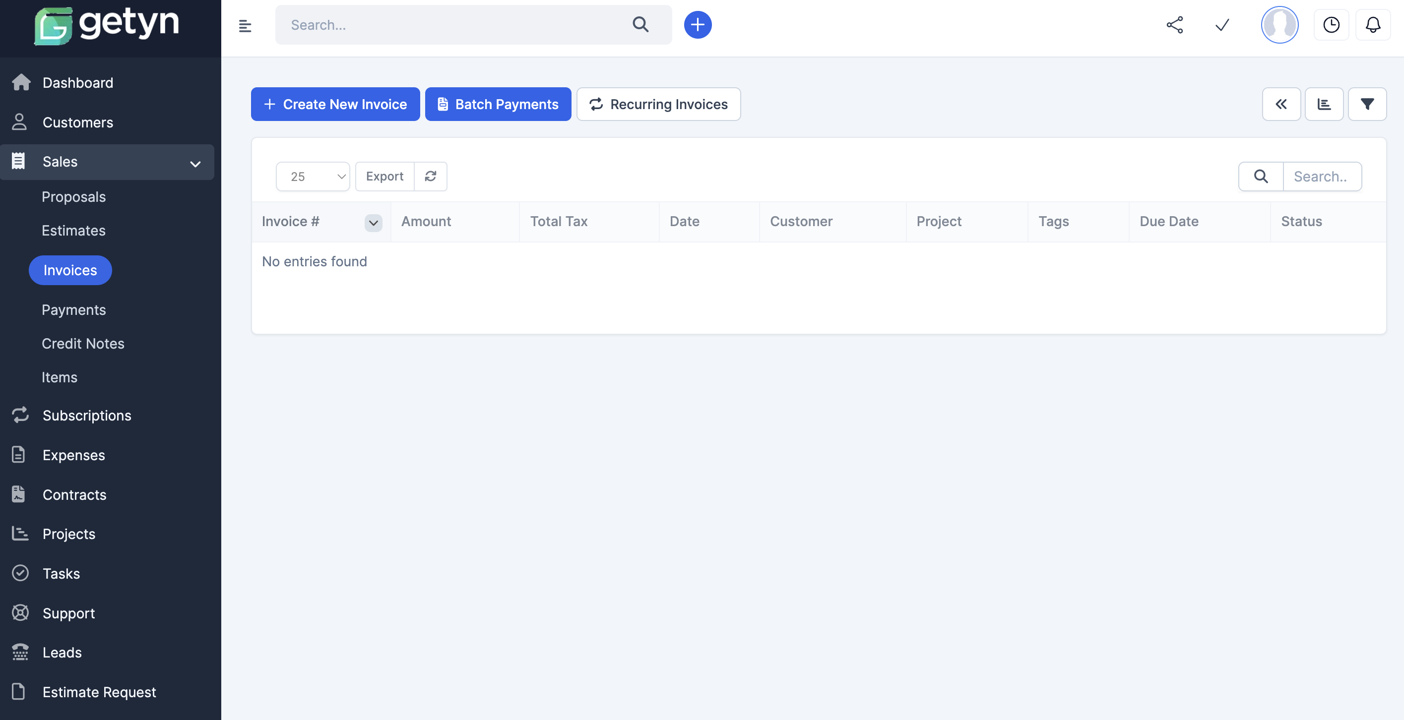Collapse the sidebar with the double-chevron icon
This screenshot has height=720, width=1404.
point(1281,104)
